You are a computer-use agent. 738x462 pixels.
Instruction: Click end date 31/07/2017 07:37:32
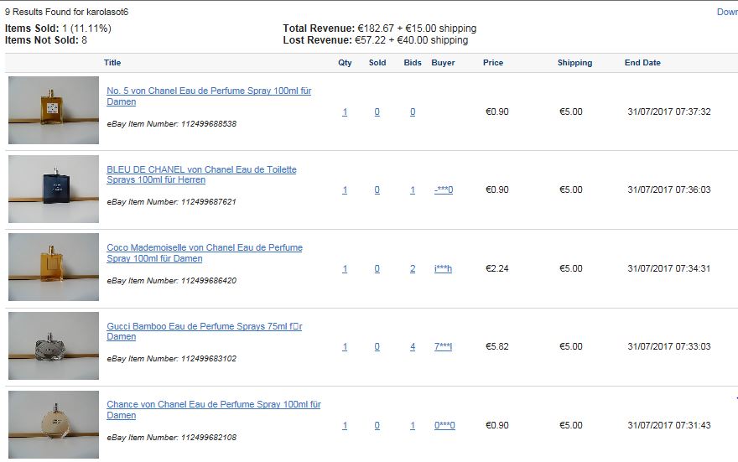[669, 112]
